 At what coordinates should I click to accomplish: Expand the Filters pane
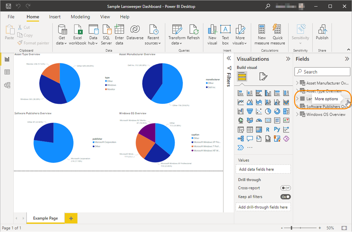(x=229, y=58)
